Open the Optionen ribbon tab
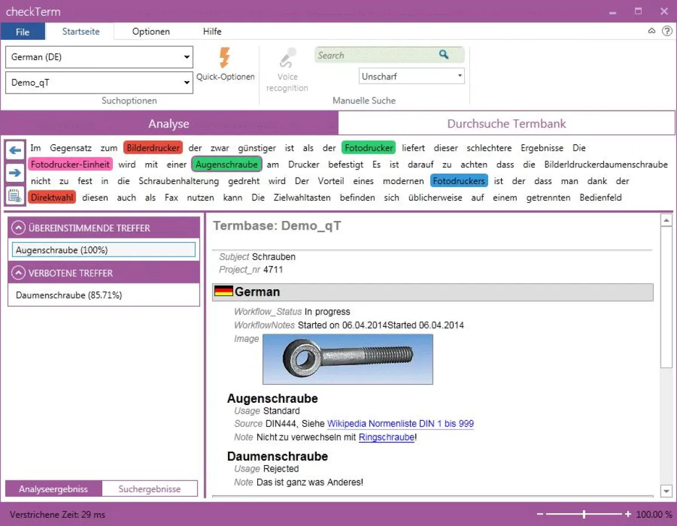The image size is (677, 526). (151, 32)
